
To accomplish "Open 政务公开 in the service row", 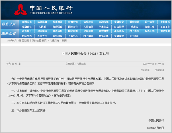I will click(27, 31).
